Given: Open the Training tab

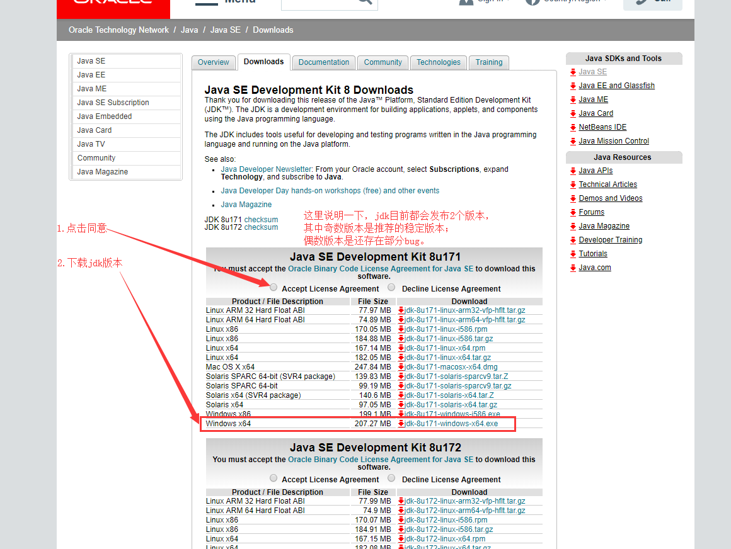Looking at the screenshot, I should point(489,62).
